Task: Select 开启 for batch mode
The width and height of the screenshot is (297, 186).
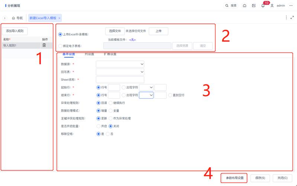Action: tap(98, 126)
